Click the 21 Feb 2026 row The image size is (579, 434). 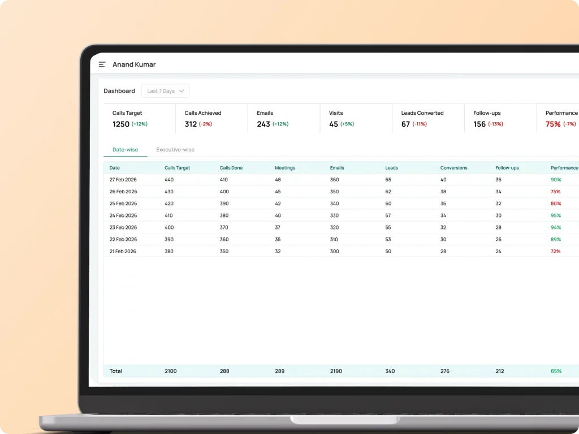(x=341, y=251)
